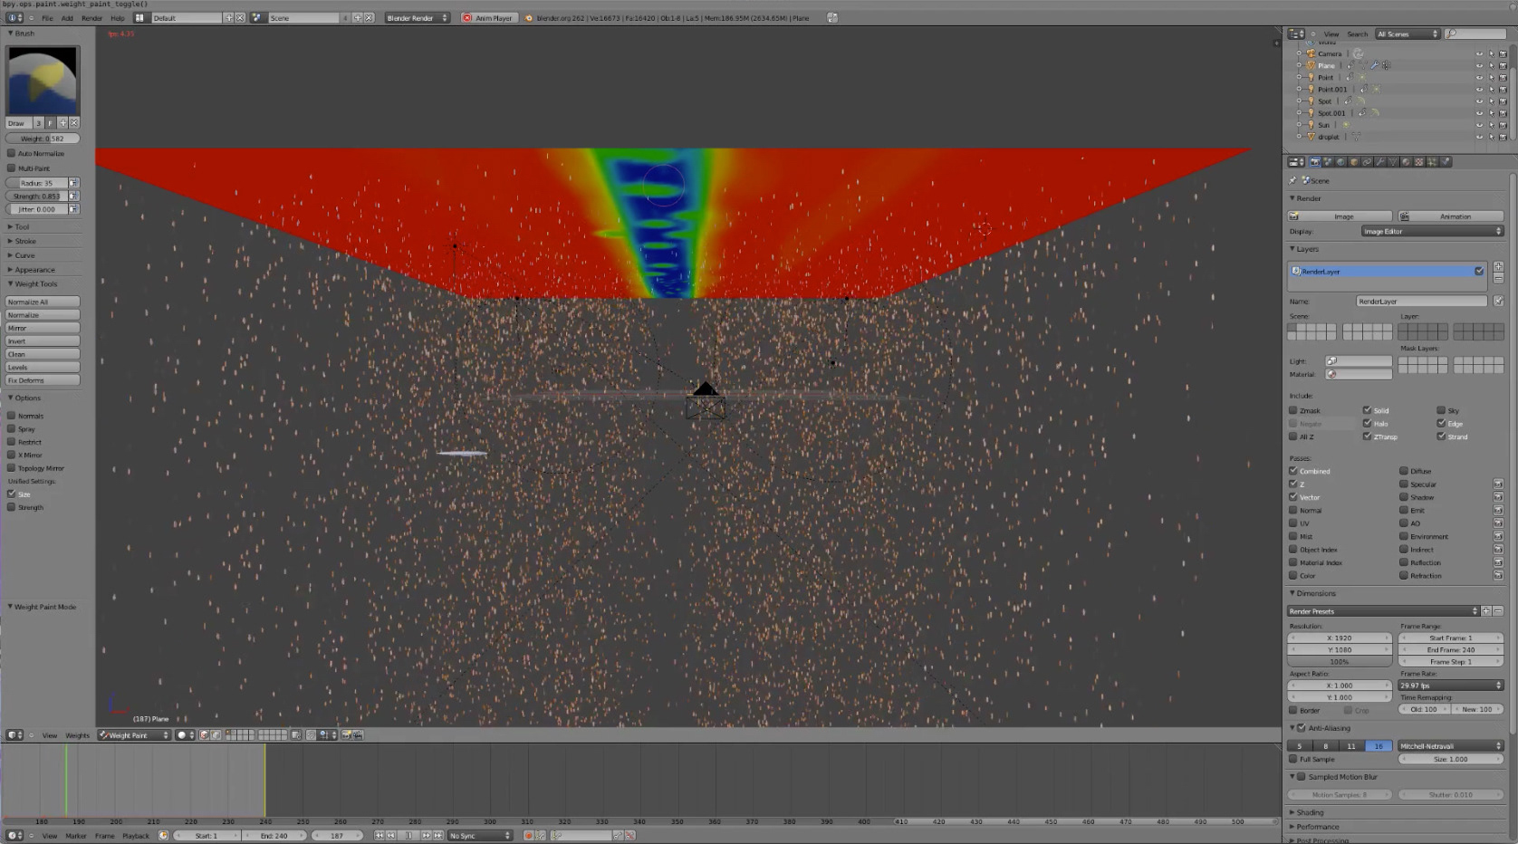Viewport: 1518px width, 844px height.
Task: Click the Plane wrench modifier icon in outliner
Action: click(1375, 65)
